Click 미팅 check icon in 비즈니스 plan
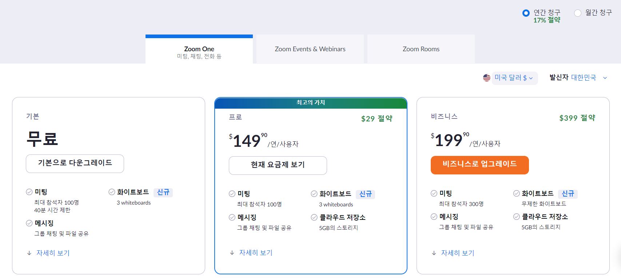 [x=434, y=193]
